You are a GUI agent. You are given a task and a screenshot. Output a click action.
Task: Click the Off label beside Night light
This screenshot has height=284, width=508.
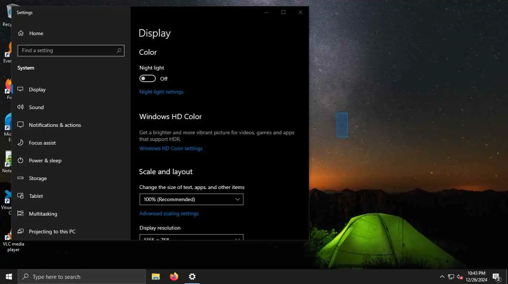164,79
